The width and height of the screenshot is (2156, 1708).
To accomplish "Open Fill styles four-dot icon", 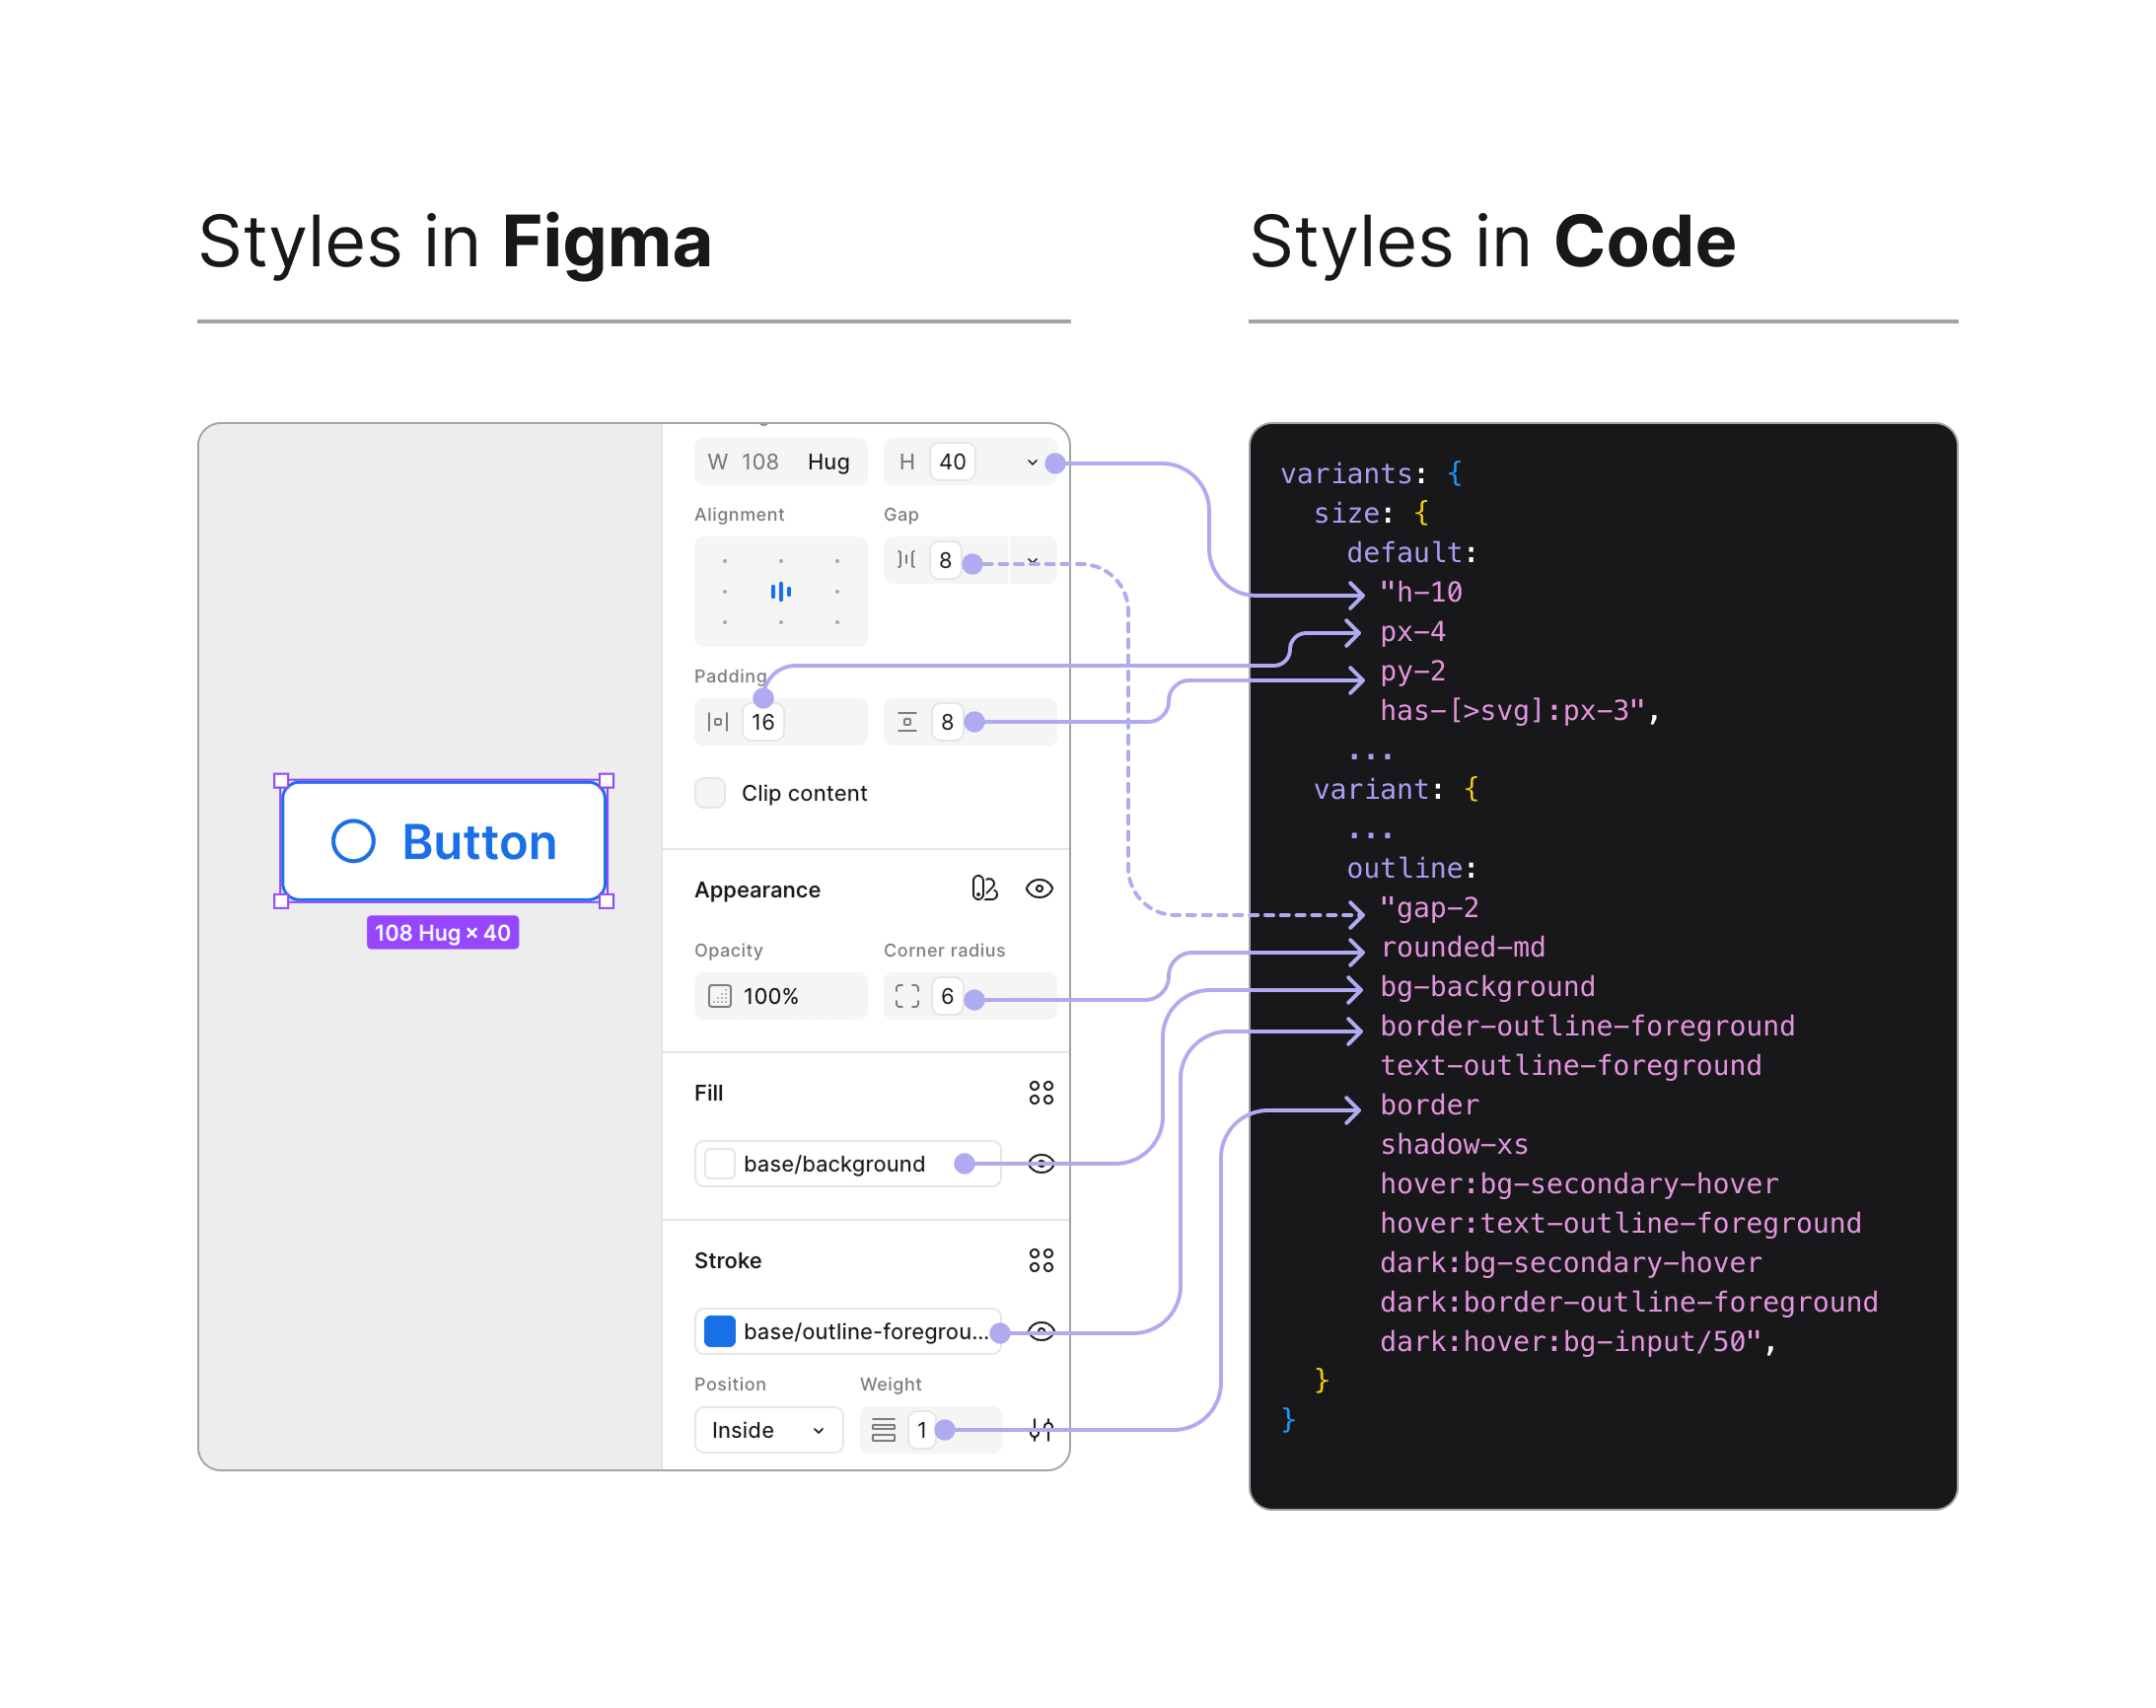I will pyautogui.click(x=1041, y=1093).
